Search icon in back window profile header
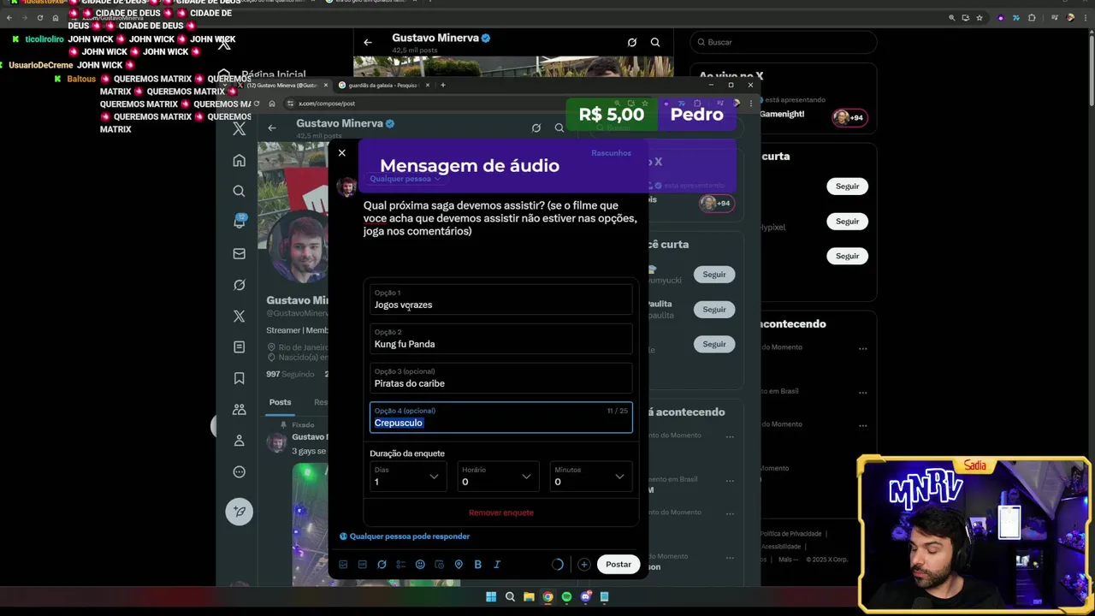 coord(655,42)
